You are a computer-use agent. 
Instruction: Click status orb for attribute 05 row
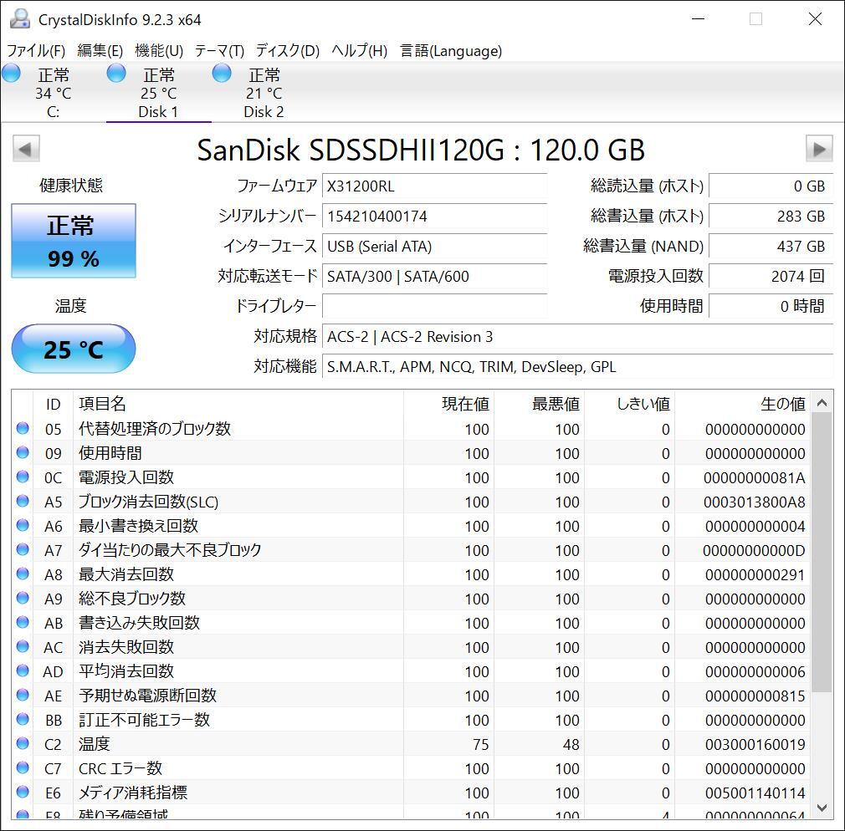[x=23, y=429]
